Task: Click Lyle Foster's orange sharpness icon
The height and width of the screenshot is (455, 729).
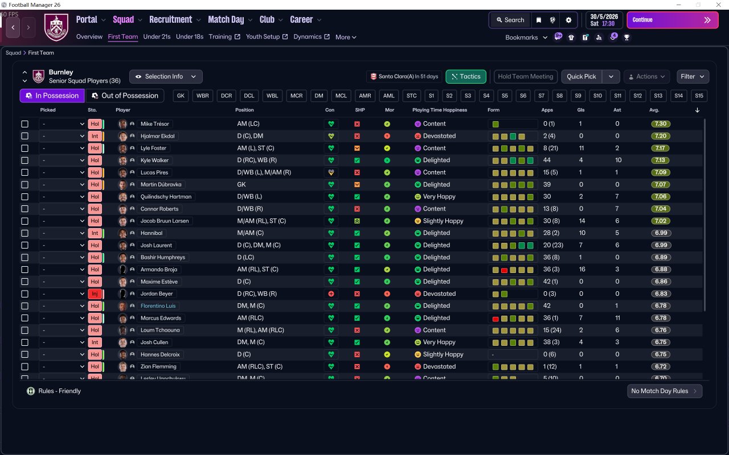Action: coord(357,148)
